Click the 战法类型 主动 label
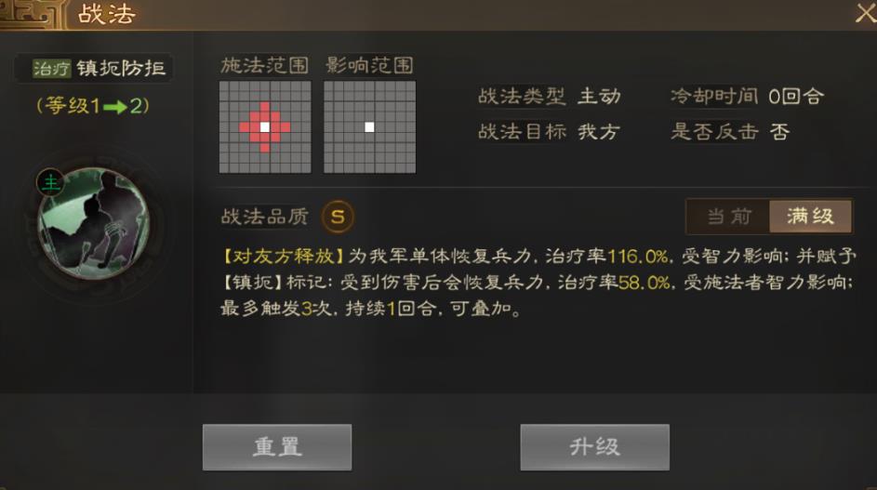The image size is (877, 490). click(550, 96)
